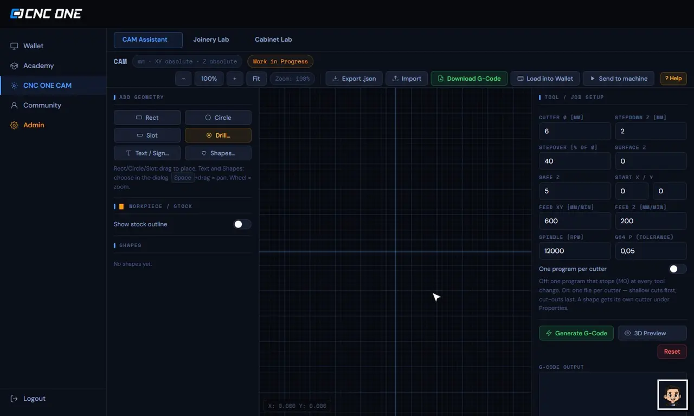This screenshot has height=416, width=694.
Task: Click the Spindle RPM input field
Action: point(575,251)
